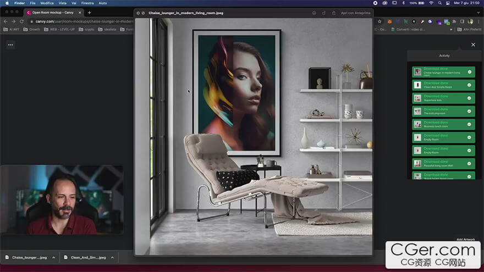Image resolution: width=484 pixels, height=272 pixels.
Task: Expand Quick Look preview to full screen
Action: [x=143, y=13]
